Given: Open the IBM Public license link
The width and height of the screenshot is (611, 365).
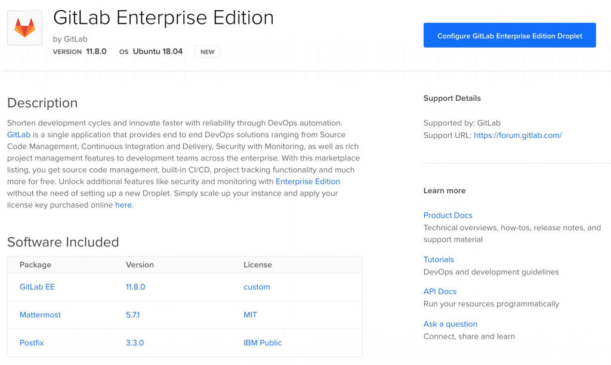Looking at the screenshot, I should [x=263, y=343].
